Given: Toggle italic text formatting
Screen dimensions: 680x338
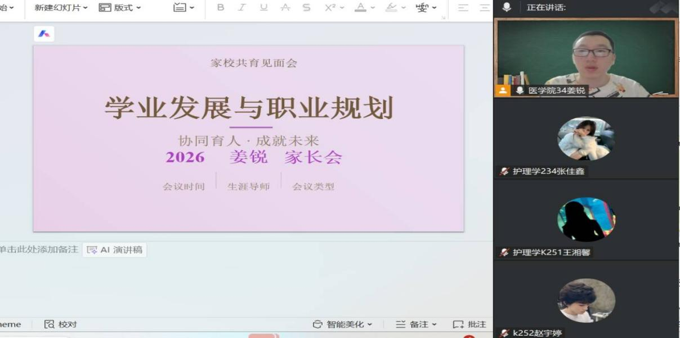Looking at the screenshot, I should pyautogui.click(x=241, y=8).
